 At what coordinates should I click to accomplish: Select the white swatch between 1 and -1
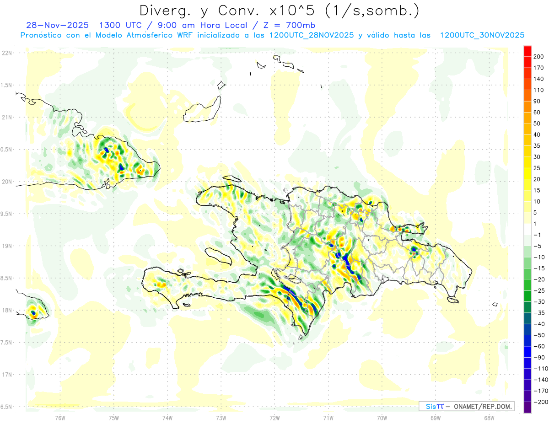tap(527, 229)
